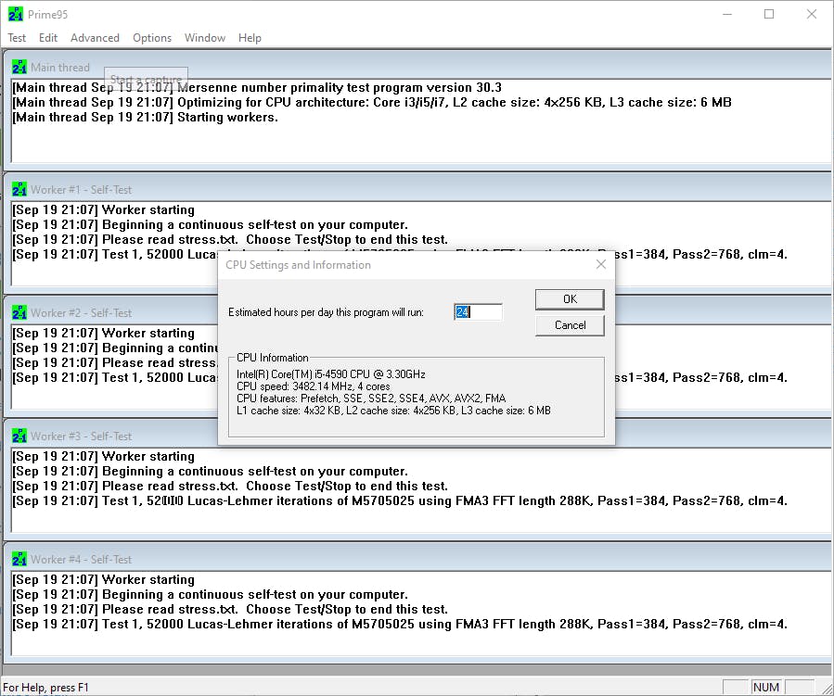Click the Worker #2 Self-Test window icon
This screenshot has height=696, width=834.
click(x=19, y=313)
